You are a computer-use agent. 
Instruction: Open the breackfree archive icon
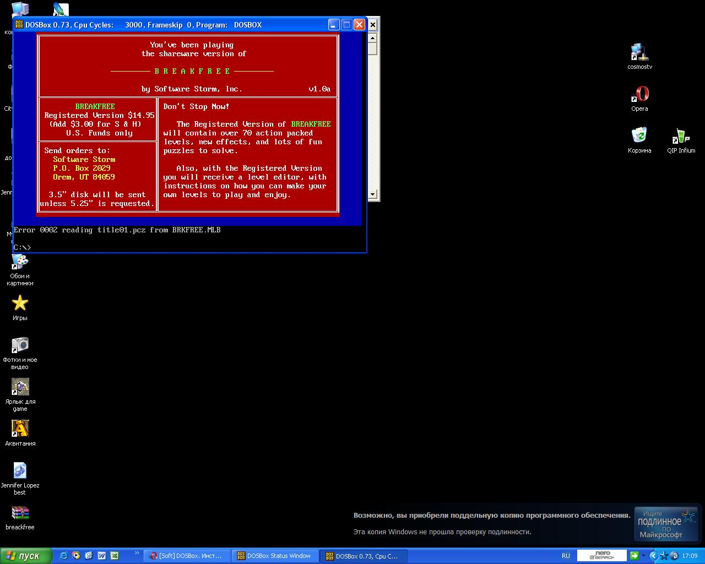click(20, 517)
